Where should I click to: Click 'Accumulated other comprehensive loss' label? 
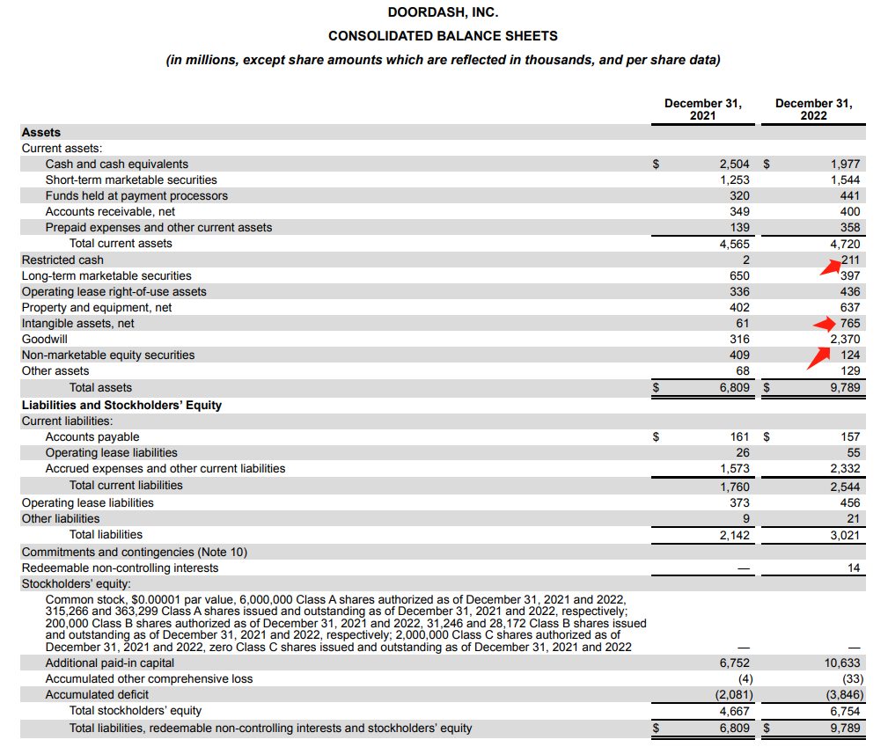pos(149,679)
